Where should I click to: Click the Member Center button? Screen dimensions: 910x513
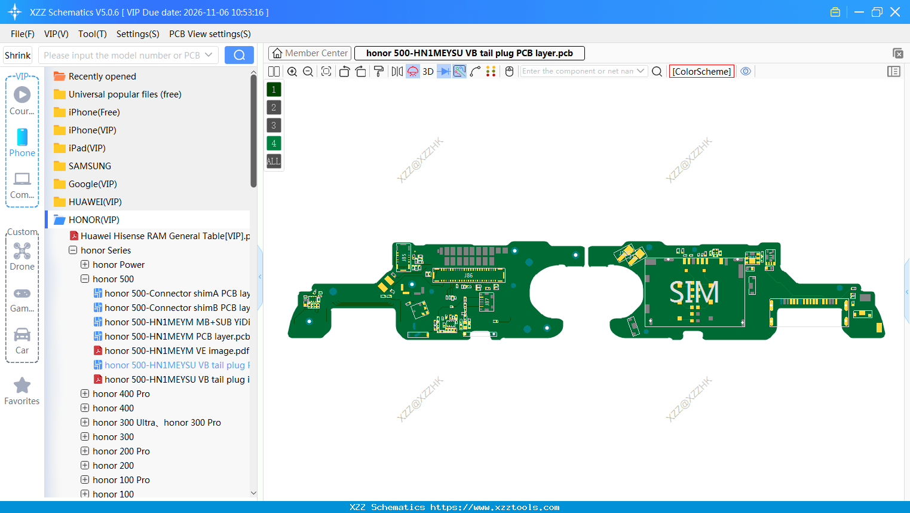(x=309, y=53)
